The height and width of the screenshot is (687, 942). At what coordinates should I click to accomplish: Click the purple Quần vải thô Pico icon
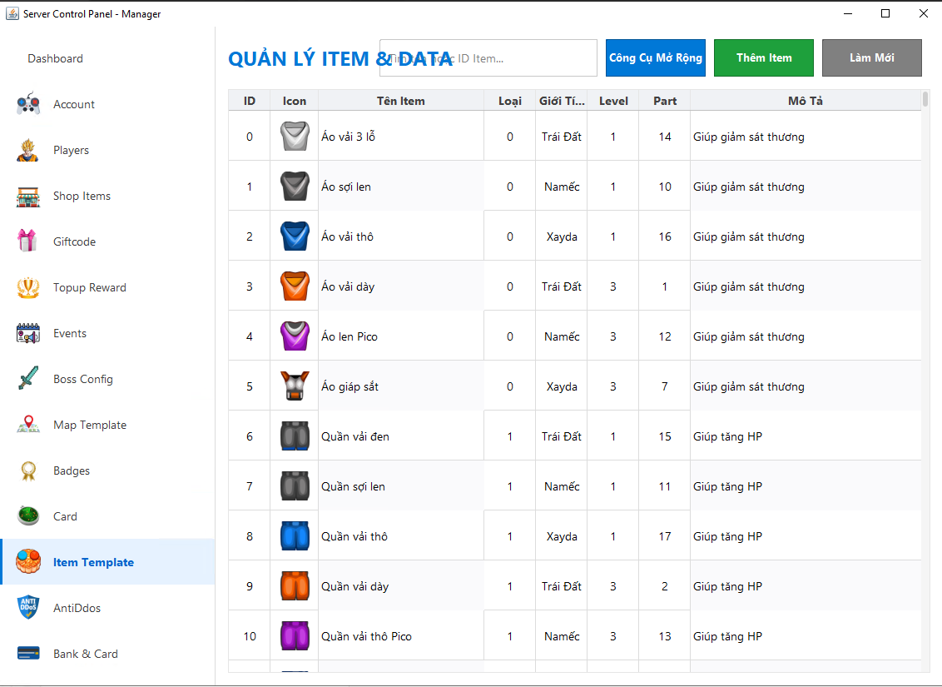point(295,635)
